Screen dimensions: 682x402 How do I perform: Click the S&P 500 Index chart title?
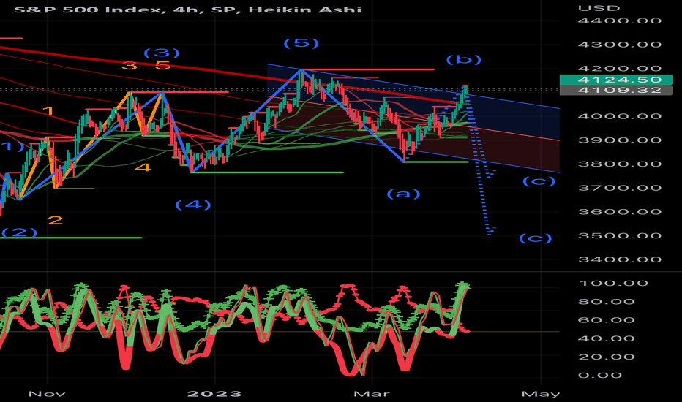[x=188, y=9]
